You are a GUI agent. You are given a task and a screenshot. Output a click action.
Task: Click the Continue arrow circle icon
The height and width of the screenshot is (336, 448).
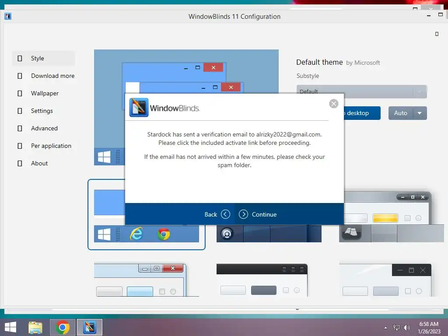[243, 214]
